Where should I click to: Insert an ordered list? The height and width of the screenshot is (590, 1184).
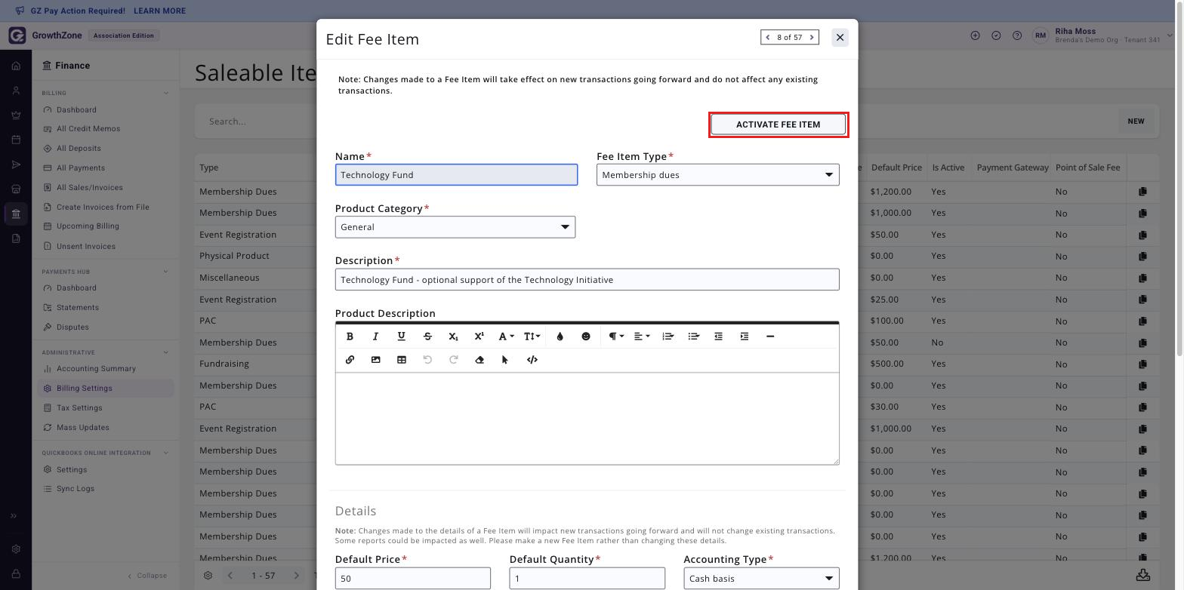click(x=668, y=336)
